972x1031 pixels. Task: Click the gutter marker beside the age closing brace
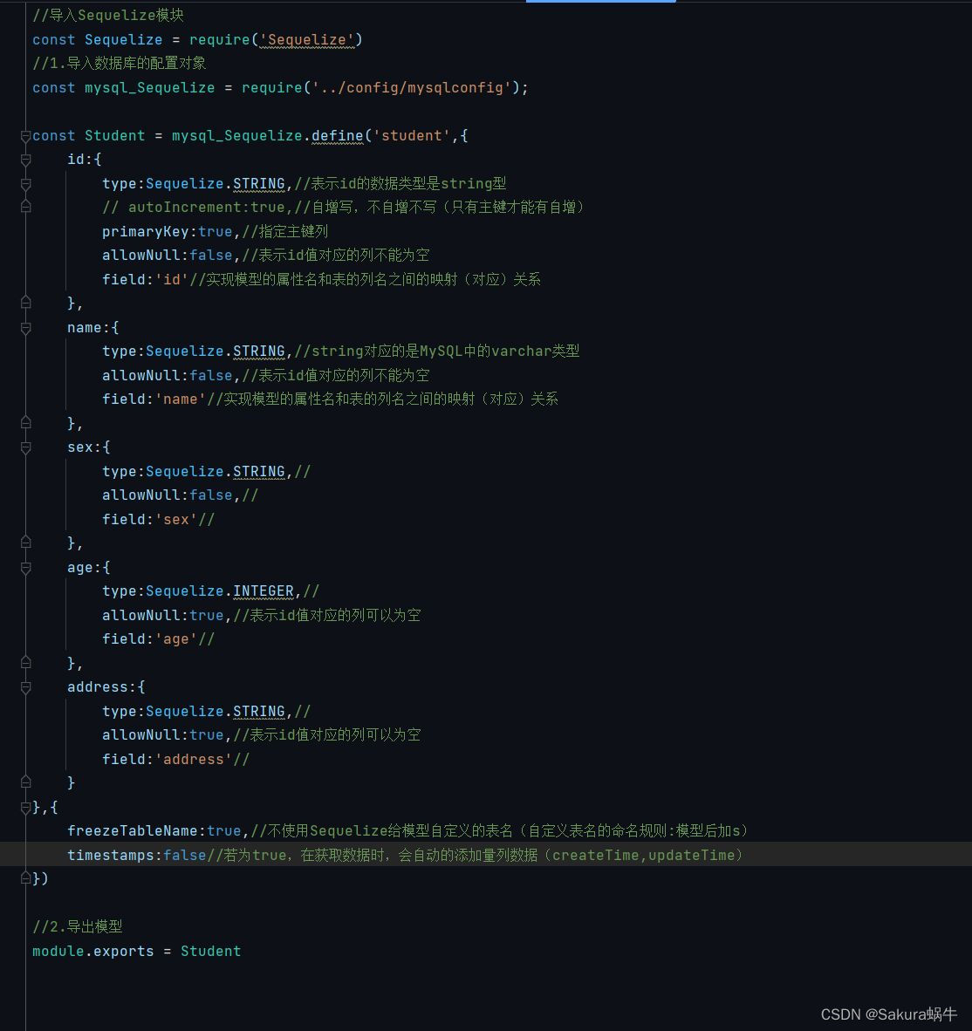25,661
